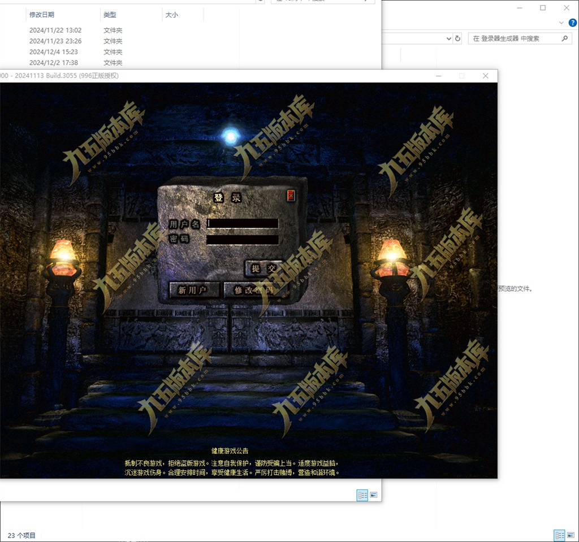Click 文件夹 type in the 2024/11/23 row
The image size is (579, 542).
point(113,41)
